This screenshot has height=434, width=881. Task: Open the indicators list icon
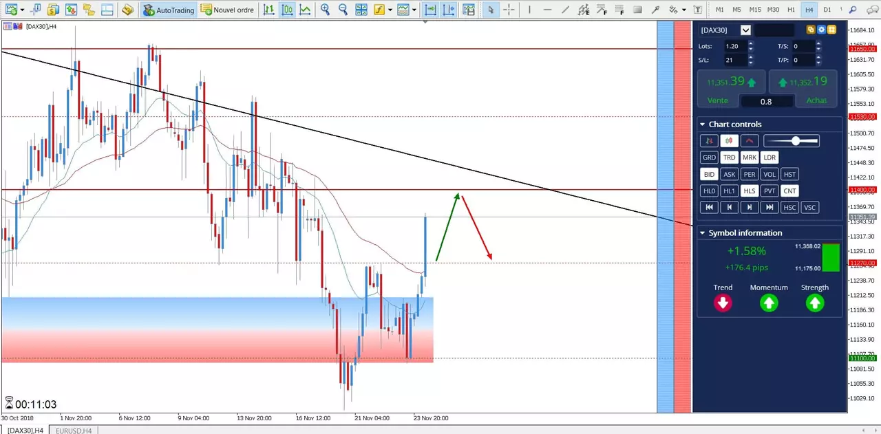(x=379, y=10)
